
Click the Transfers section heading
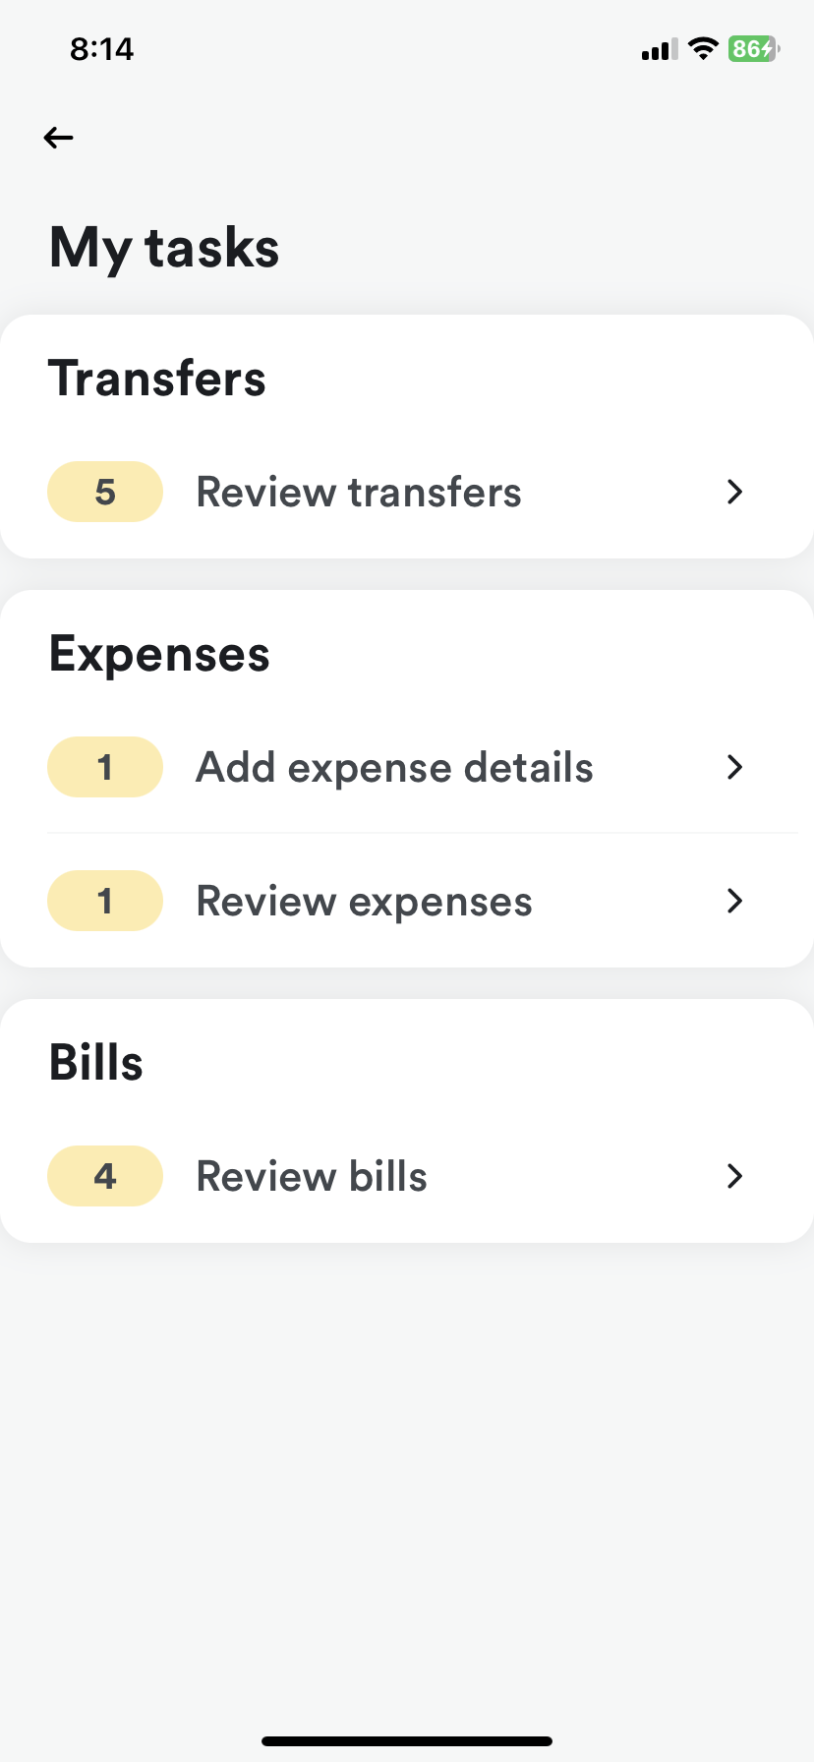click(157, 379)
